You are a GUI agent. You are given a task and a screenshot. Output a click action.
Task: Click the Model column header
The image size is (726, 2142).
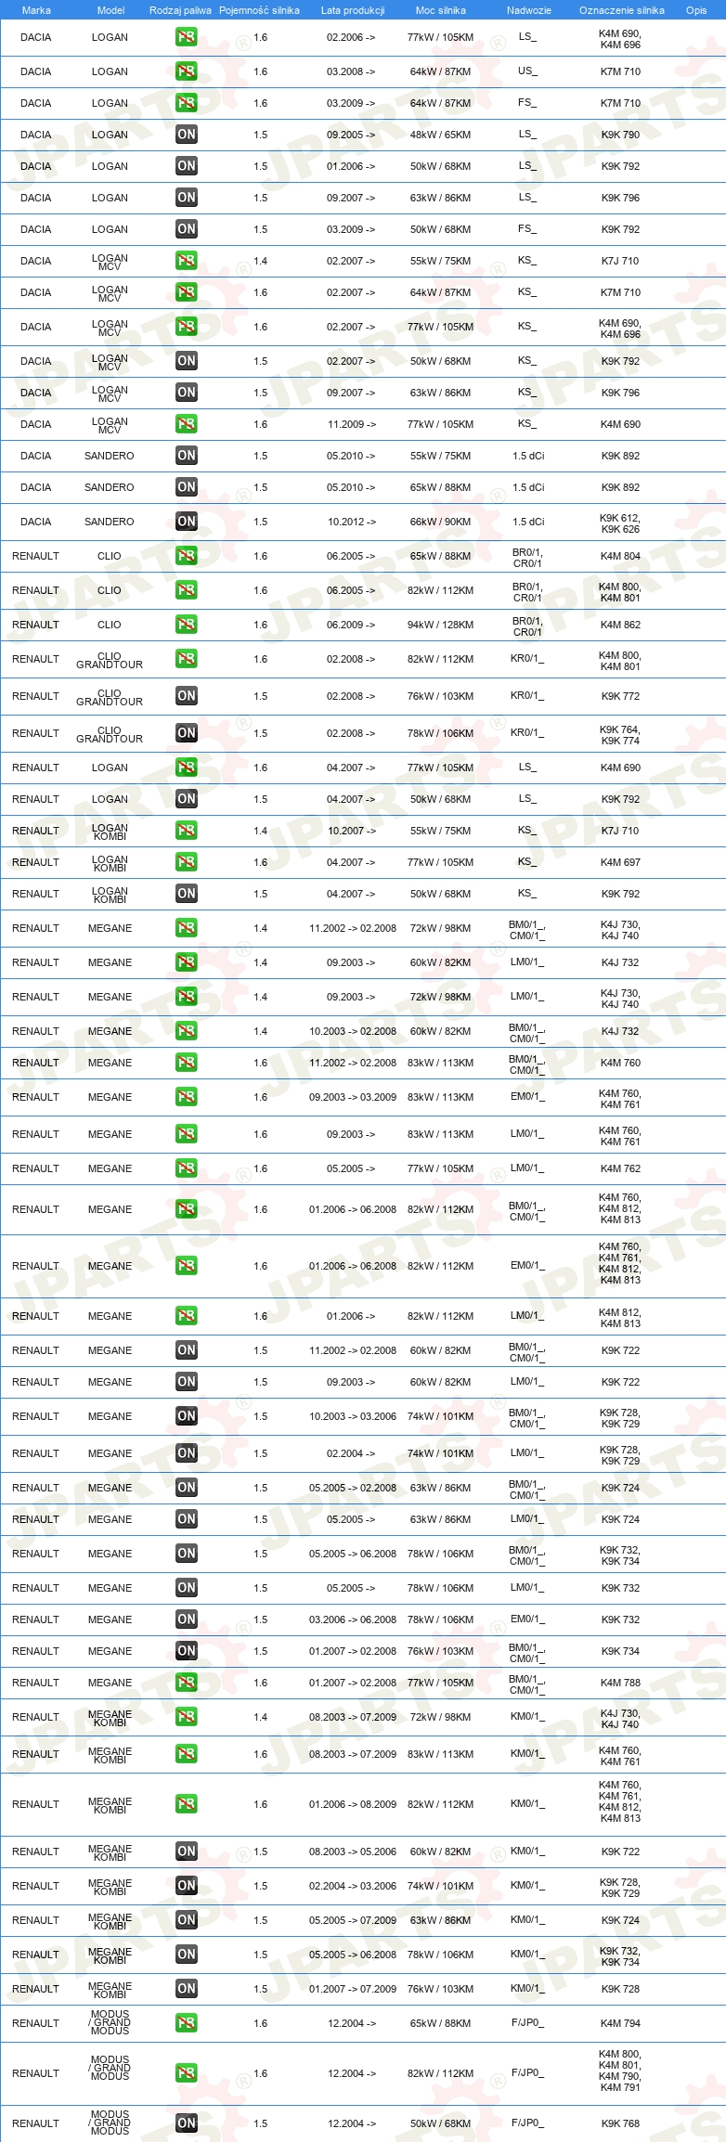110,10
